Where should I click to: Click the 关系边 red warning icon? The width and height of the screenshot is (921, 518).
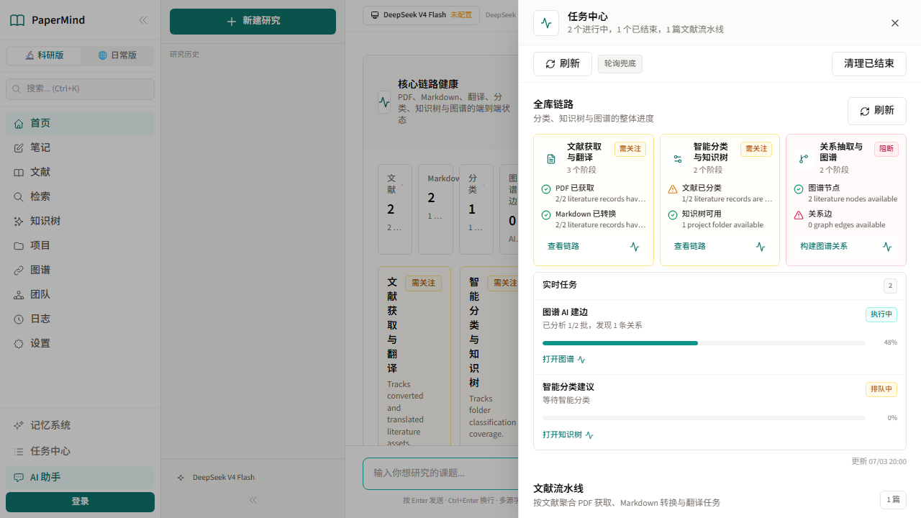[x=799, y=215]
